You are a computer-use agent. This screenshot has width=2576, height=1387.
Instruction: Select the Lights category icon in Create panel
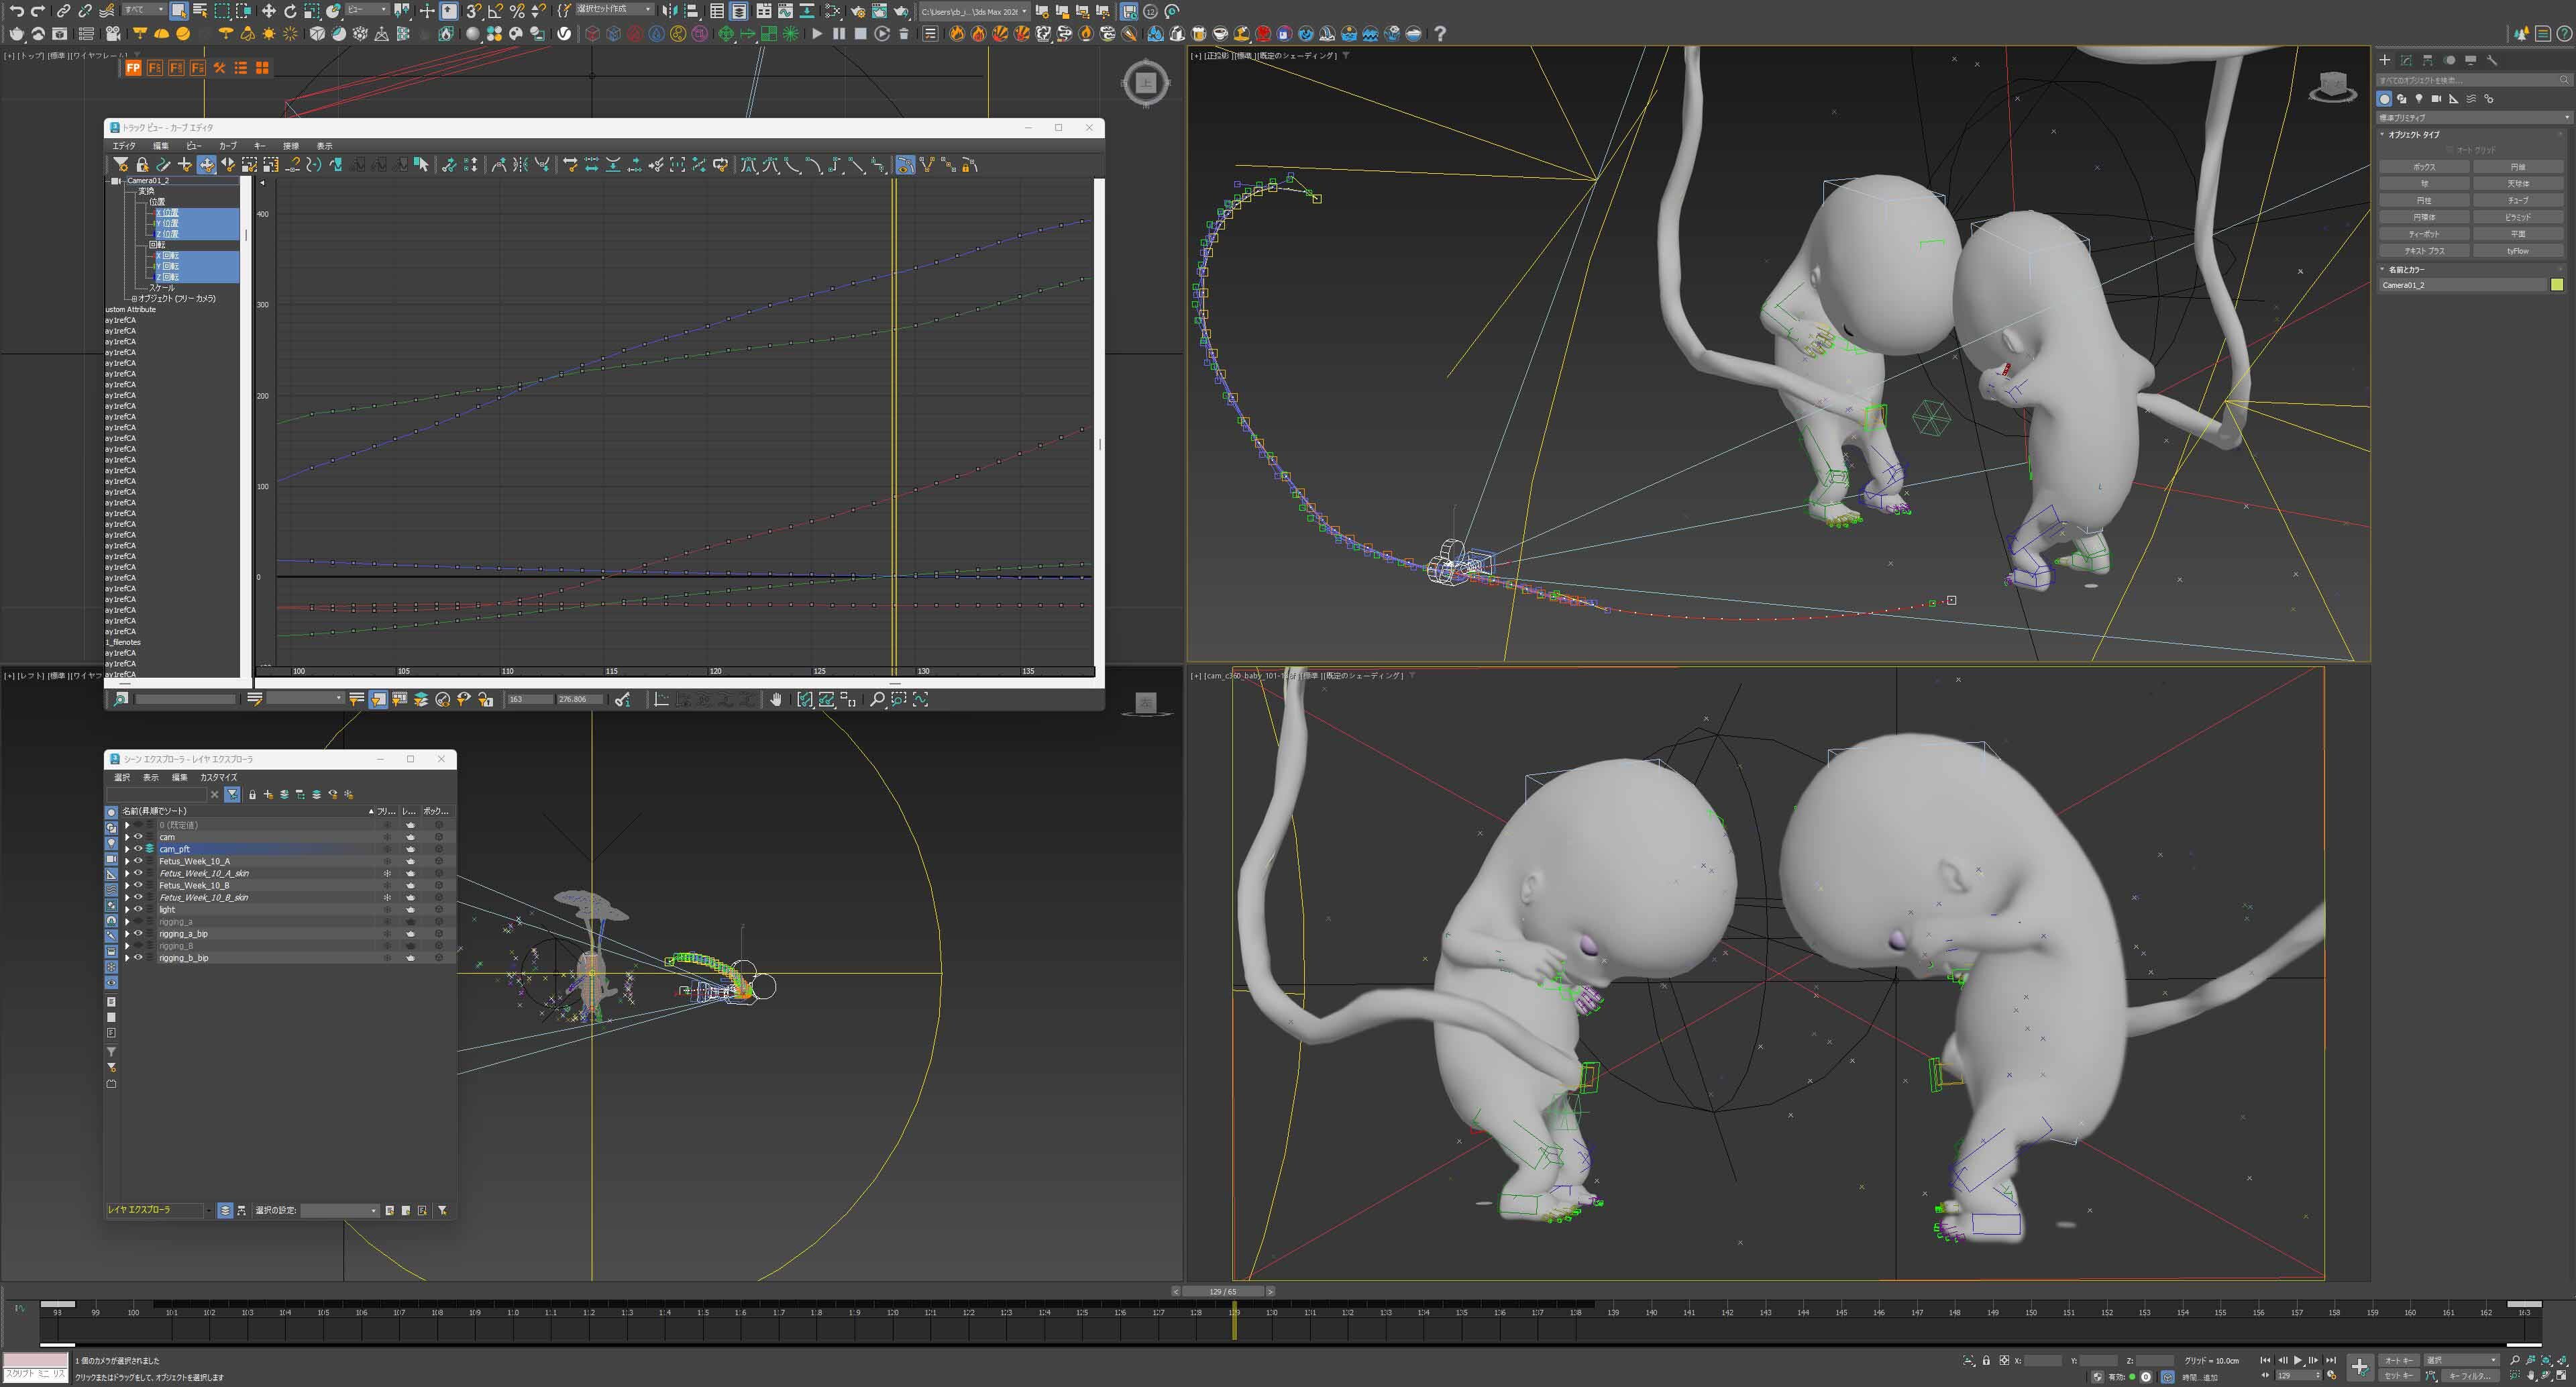coord(2419,99)
